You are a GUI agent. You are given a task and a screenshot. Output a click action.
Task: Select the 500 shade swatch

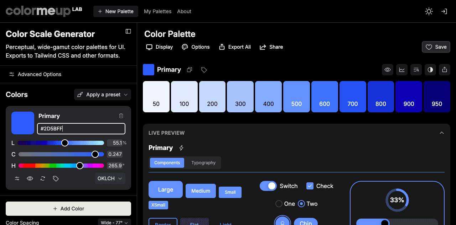coord(296,97)
